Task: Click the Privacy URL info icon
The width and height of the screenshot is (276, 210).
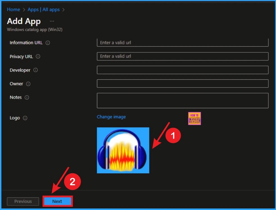Action: click(x=38, y=56)
